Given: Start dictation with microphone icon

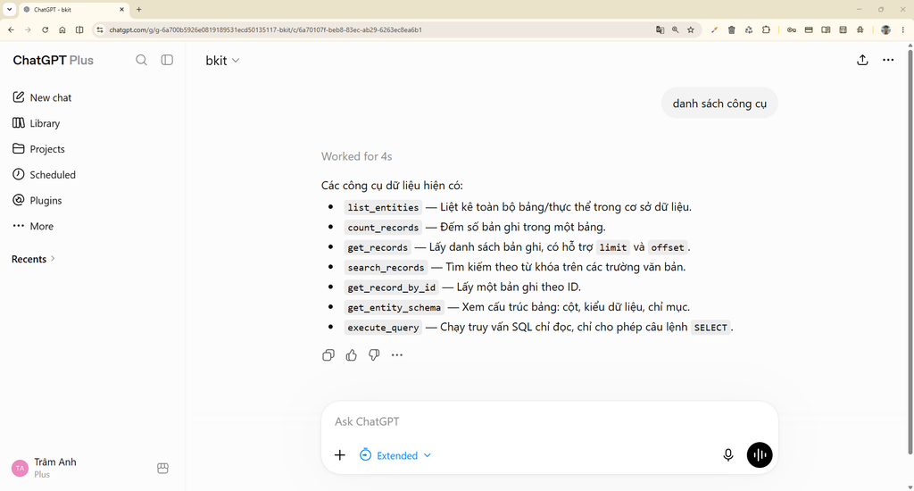Looking at the screenshot, I should [x=728, y=455].
